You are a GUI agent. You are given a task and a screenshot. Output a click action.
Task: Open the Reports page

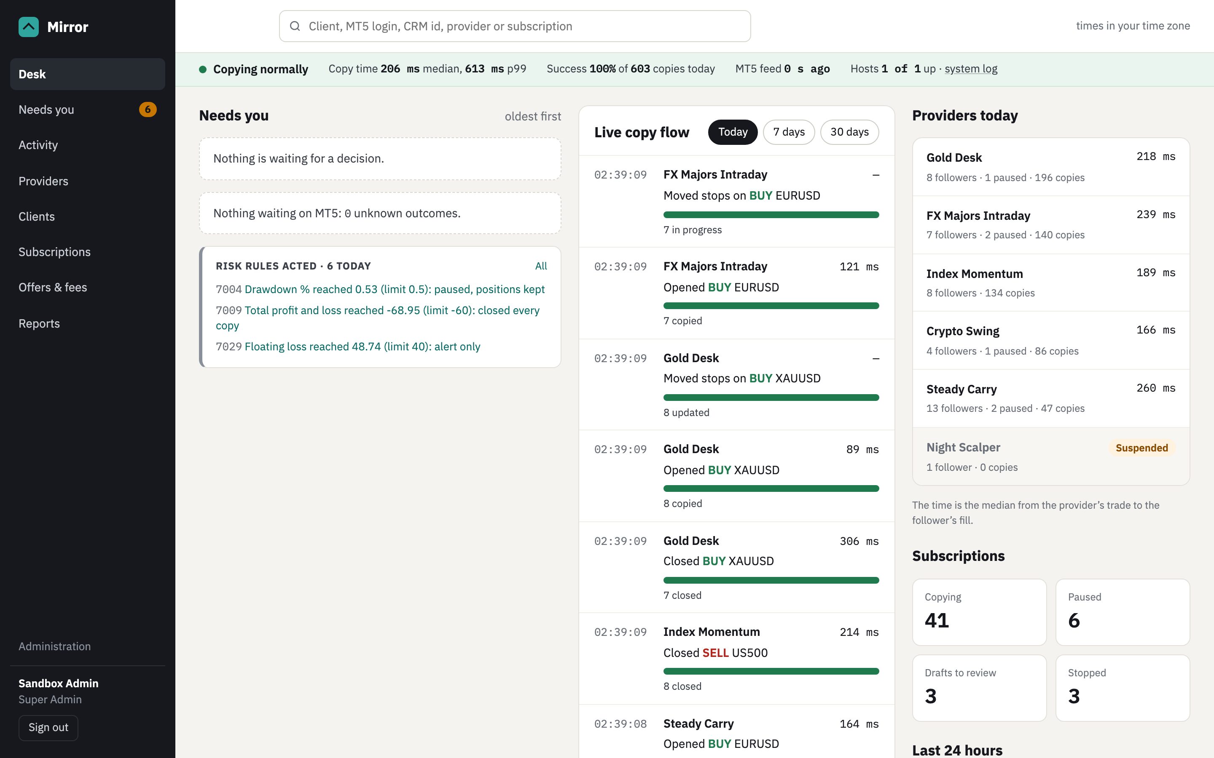click(87, 323)
